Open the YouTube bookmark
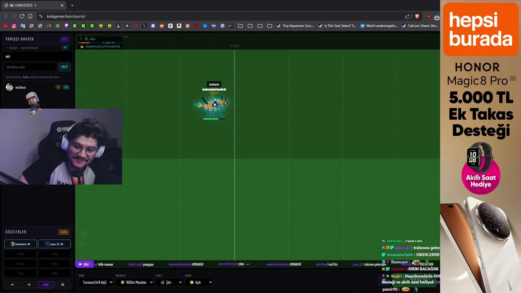This screenshot has width=521, height=293. 5,26
